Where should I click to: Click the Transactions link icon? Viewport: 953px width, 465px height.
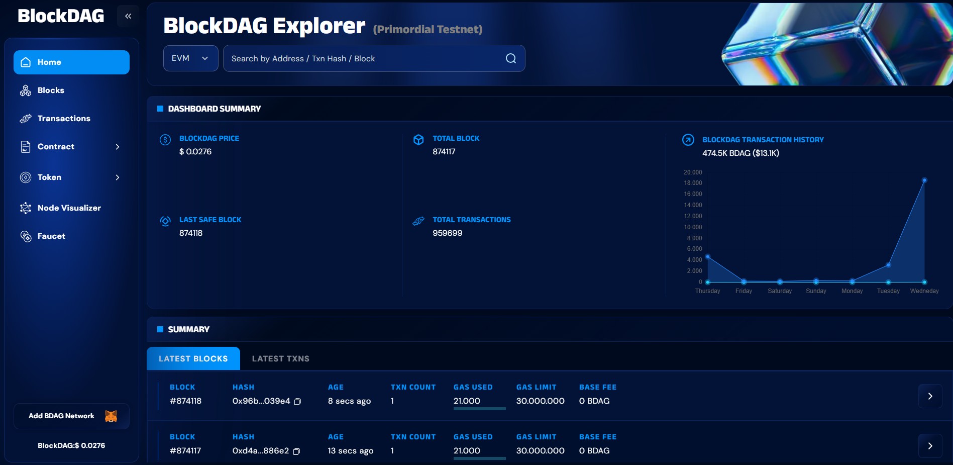click(x=26, y=119)
